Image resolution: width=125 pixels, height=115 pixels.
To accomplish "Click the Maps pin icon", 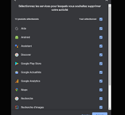I will pyautogui.click(x=17, y=90).
